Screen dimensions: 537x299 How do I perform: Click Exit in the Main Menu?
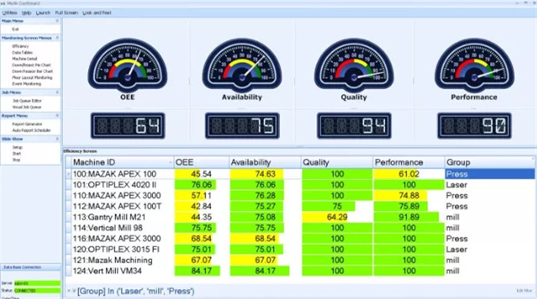[15, 29]
